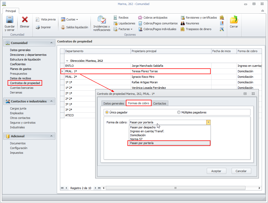Click the Forma de cobro dropdown arrow
Viewport: 268px width, 203px height.
pyautogui.click(x=208, y=122)
